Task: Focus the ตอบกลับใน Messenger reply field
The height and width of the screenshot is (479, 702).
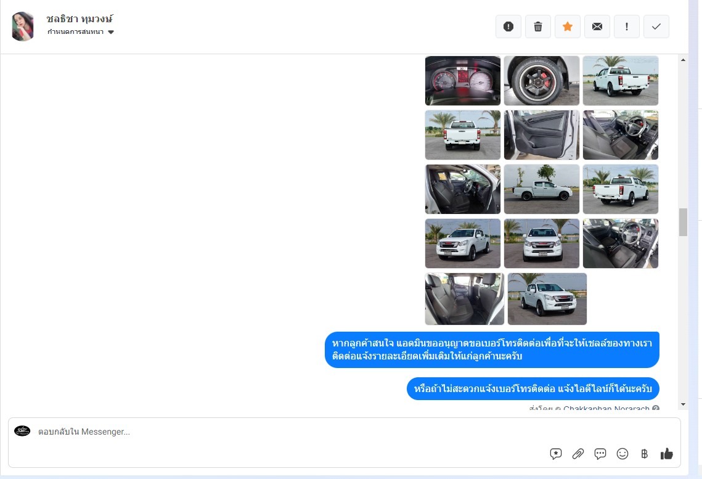Action: tap(345, 442)
